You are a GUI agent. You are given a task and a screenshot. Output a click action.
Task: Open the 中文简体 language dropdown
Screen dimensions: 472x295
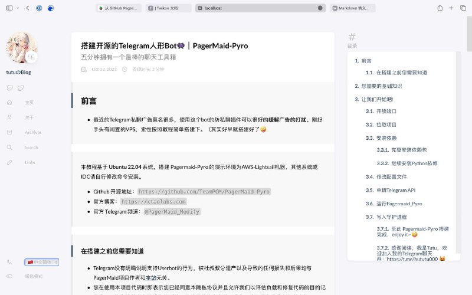point(41,262)
